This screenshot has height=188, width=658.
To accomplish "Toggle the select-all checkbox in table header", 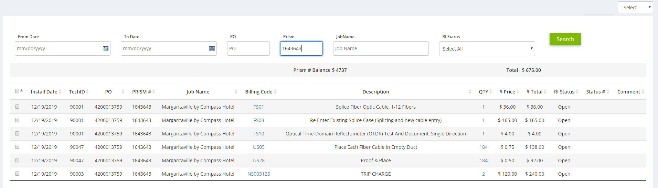I will tap(17, 91).
